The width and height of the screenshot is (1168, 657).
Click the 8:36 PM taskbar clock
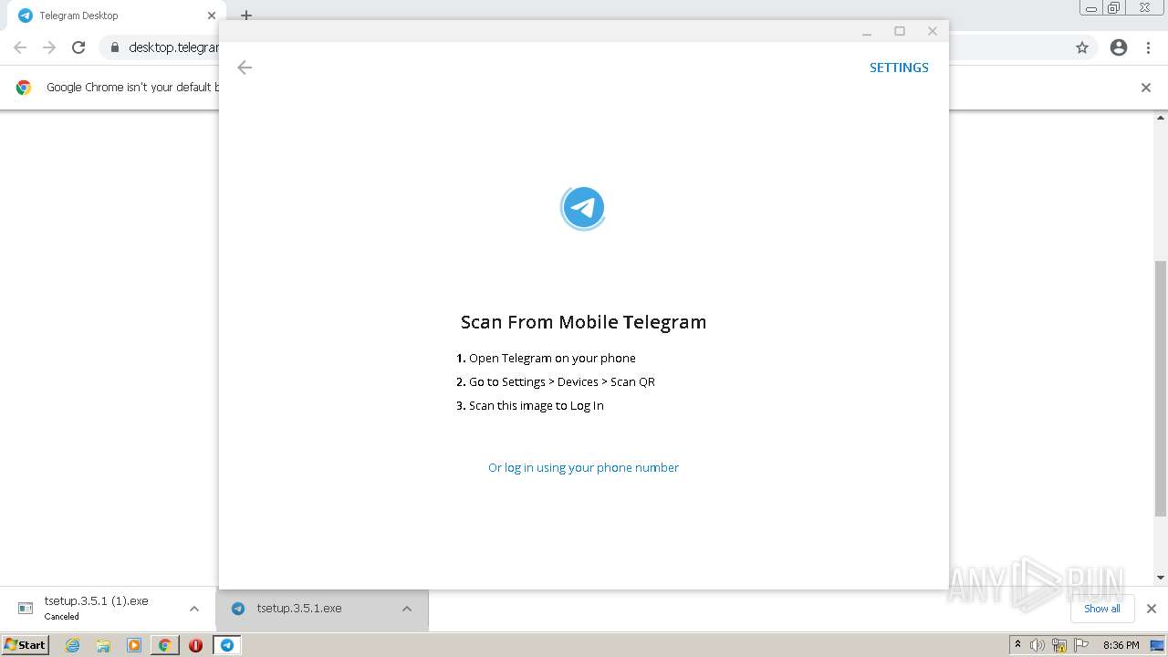pos(1121,645)
